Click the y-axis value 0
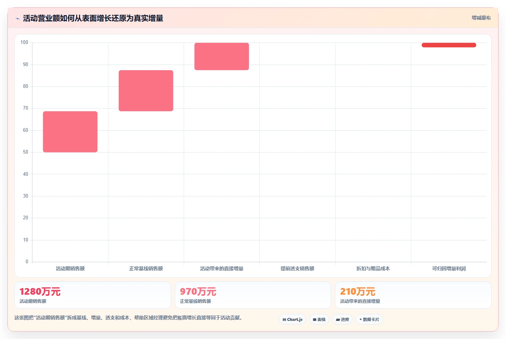The image size is (506, 339). pos(27,262)
